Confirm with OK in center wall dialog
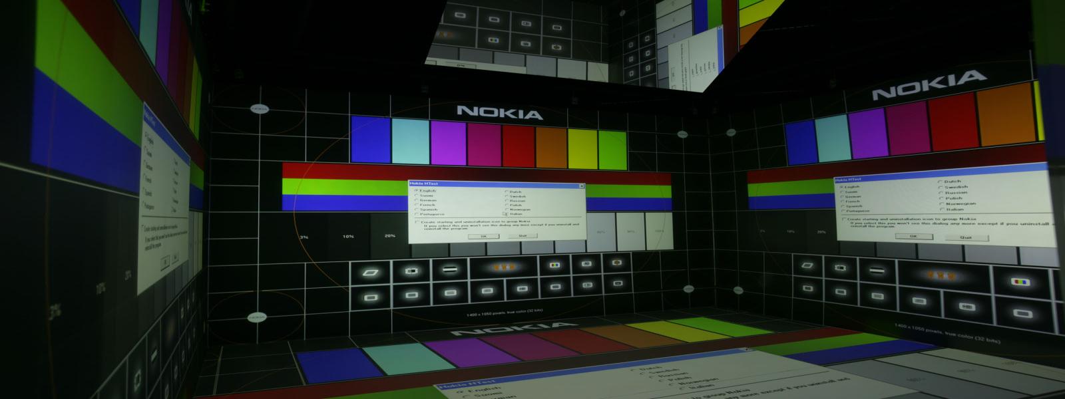This screenshot has width=1065, height=399. (484, 235)
